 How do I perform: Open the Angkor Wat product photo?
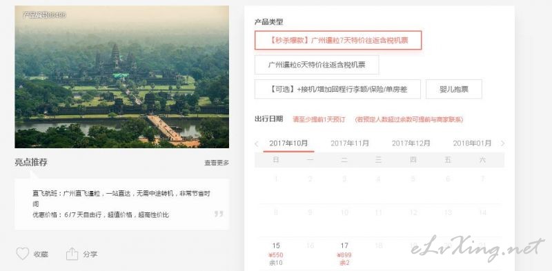[x=122, y=77]
